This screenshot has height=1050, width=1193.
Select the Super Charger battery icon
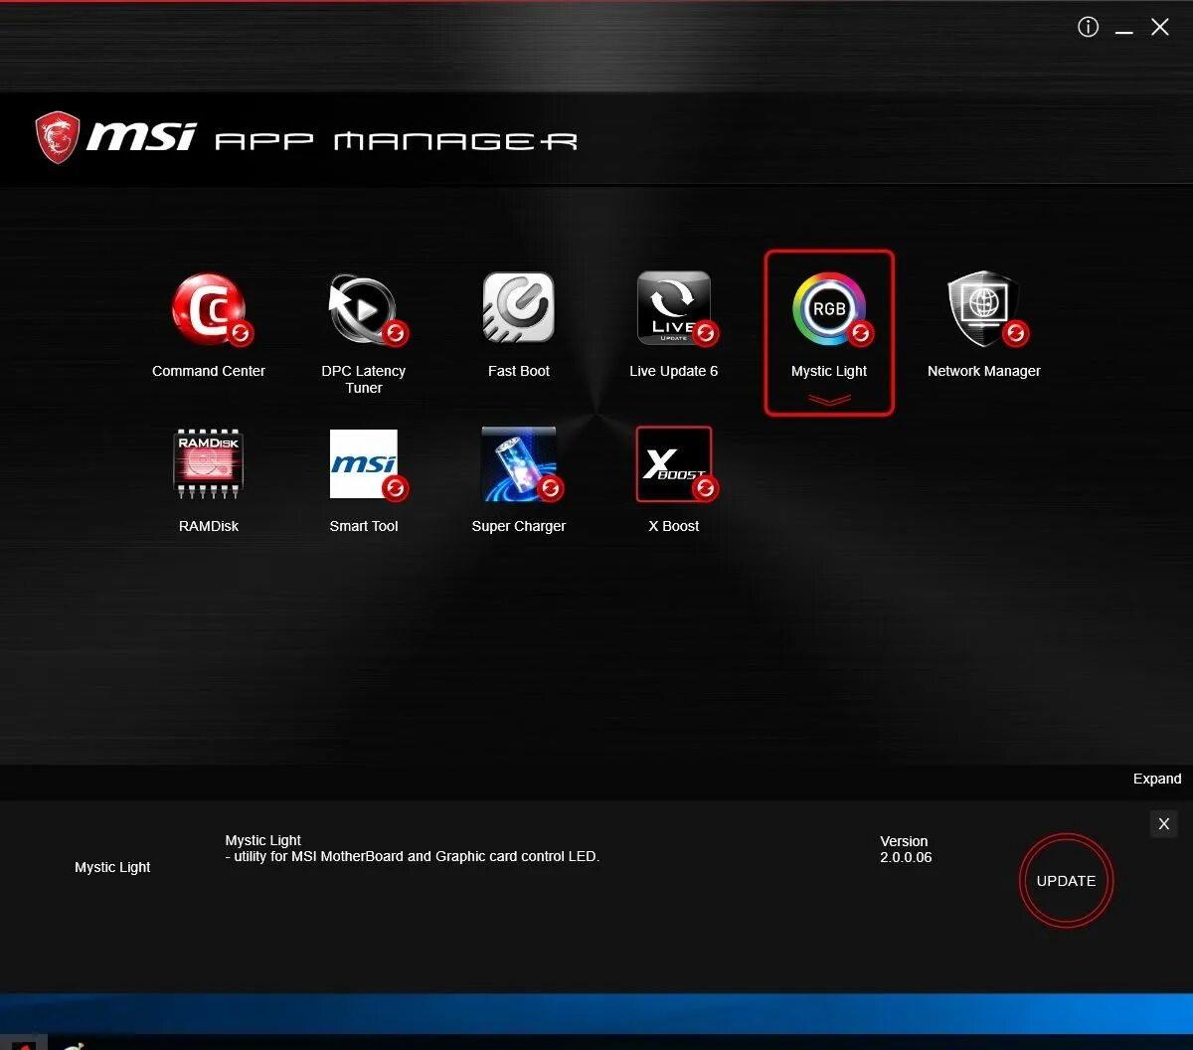[521, 465]
